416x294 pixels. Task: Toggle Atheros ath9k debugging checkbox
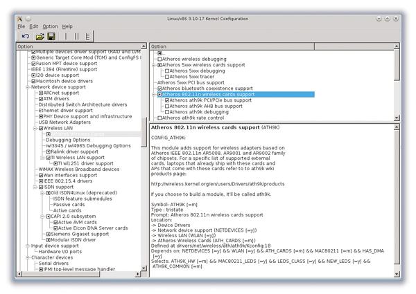click(x=167, y=112)
